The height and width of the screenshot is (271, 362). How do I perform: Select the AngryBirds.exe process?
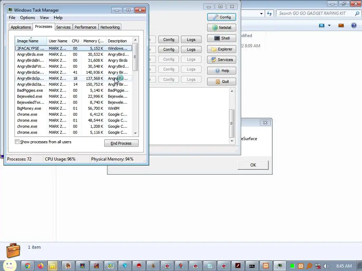click(x=74, y=54)
